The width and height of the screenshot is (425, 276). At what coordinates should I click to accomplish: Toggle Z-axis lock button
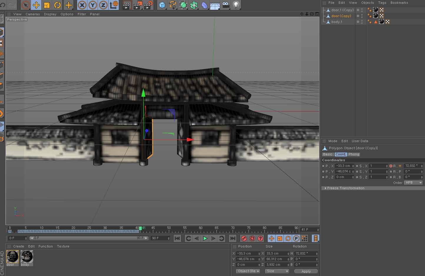point(103,5)
